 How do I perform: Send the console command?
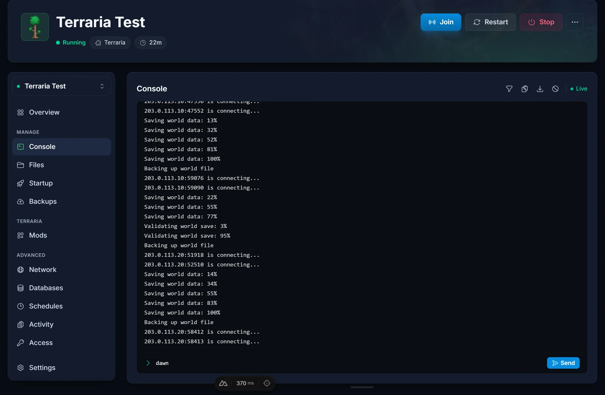pyautogui.click(x=563, y=363)
